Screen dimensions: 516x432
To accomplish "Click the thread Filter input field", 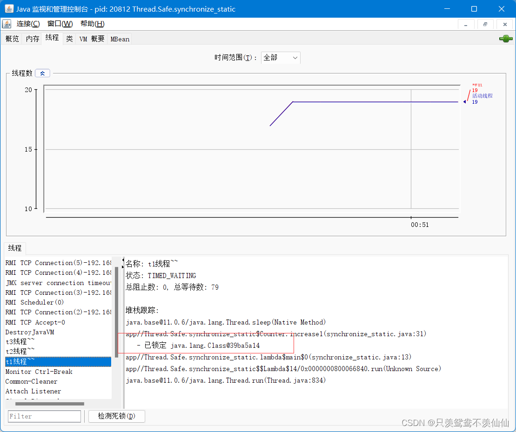I will click(x=44, y=416).
